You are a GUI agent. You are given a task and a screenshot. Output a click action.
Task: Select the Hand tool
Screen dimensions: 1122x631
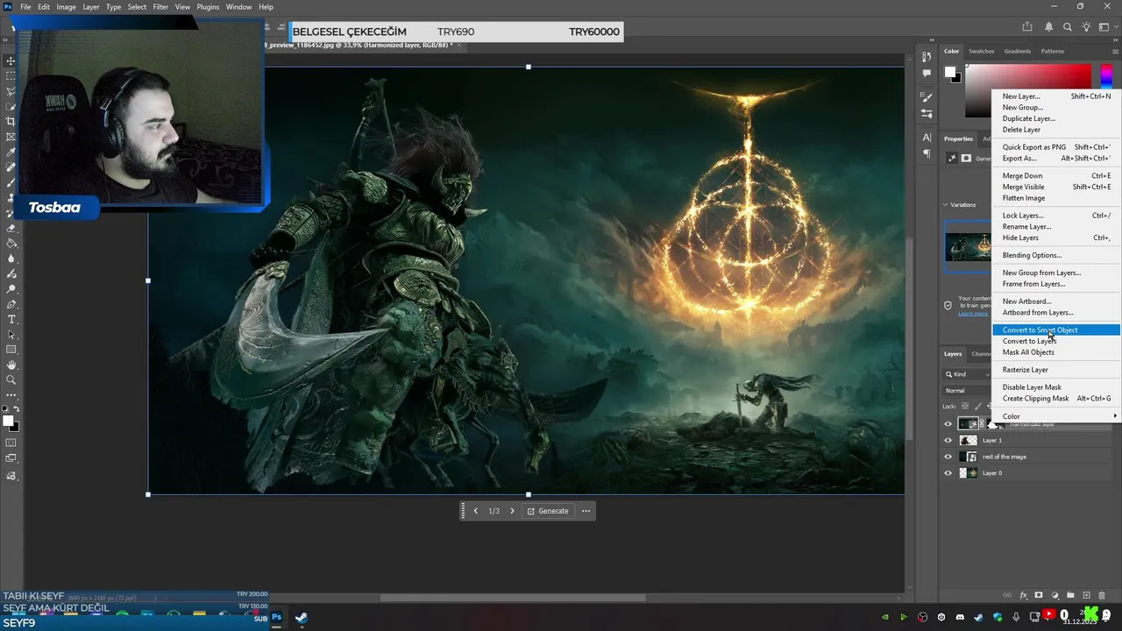[x=11, y=365]
